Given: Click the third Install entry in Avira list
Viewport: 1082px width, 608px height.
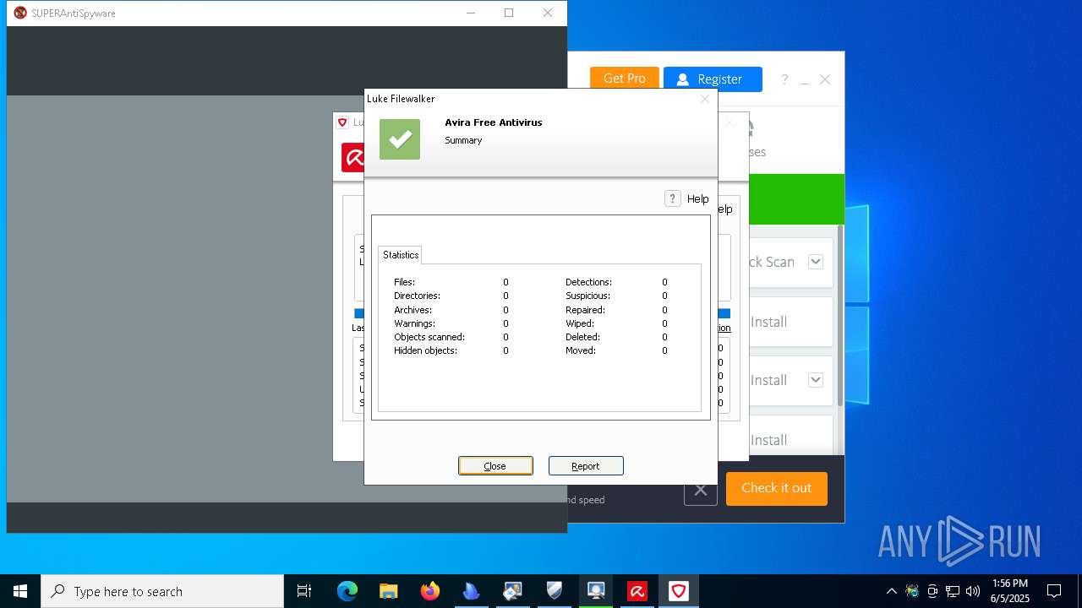Looking at the screenshot, I should [769, 440].
